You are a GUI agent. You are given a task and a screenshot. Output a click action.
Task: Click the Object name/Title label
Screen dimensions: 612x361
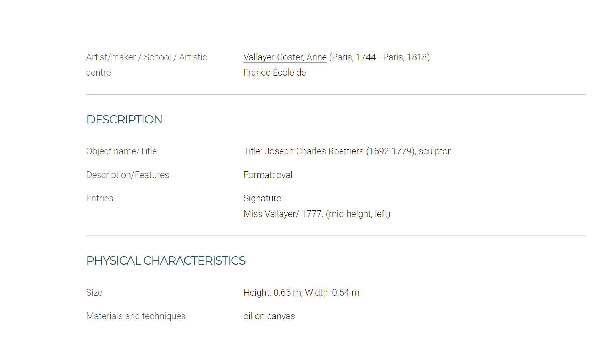tap(121, 151)
